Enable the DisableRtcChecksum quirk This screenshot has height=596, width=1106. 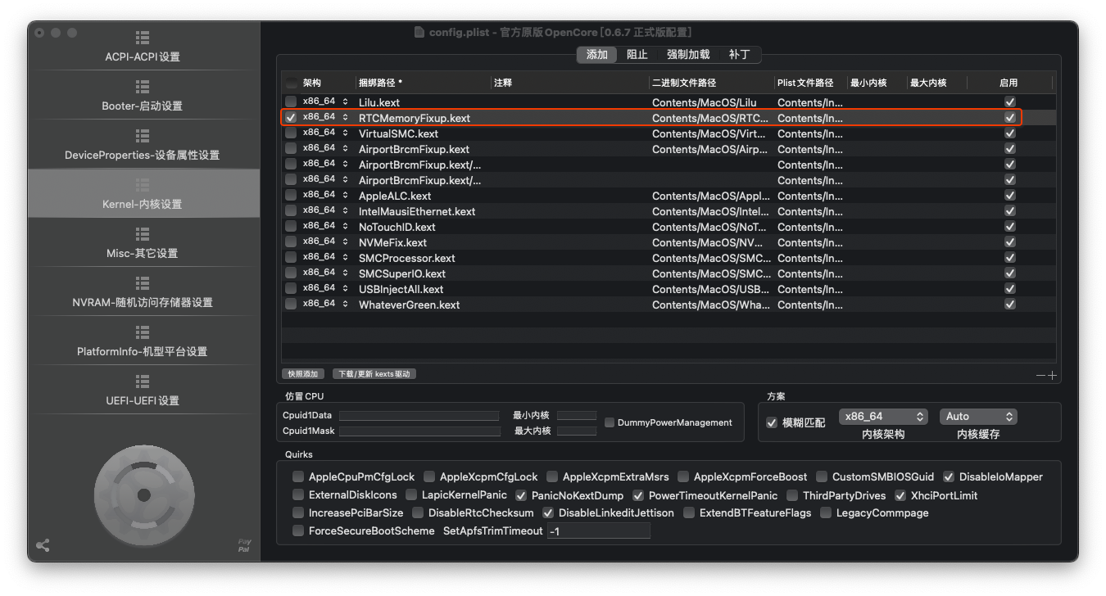tap(418, 512)
